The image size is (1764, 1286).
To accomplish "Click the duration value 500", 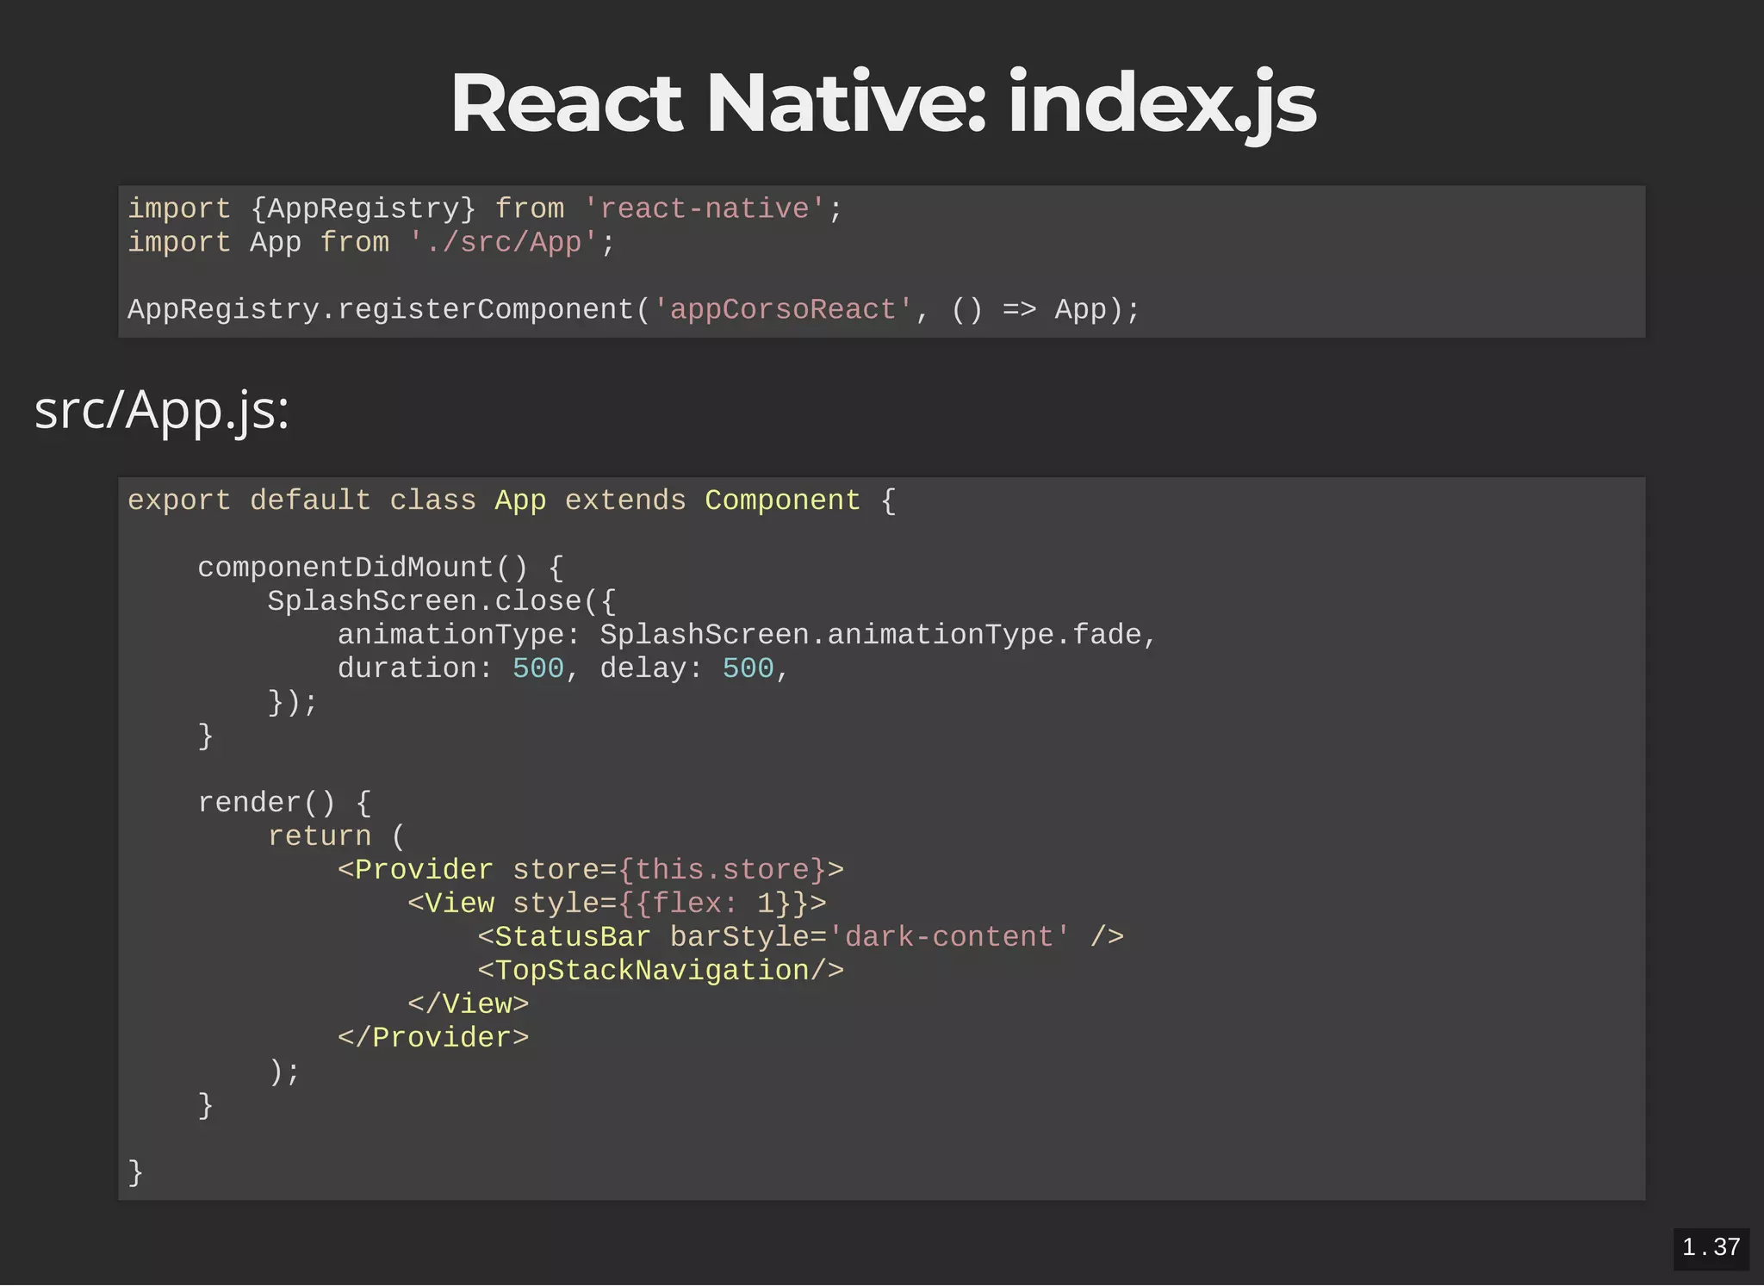I will tap(538, 669).
